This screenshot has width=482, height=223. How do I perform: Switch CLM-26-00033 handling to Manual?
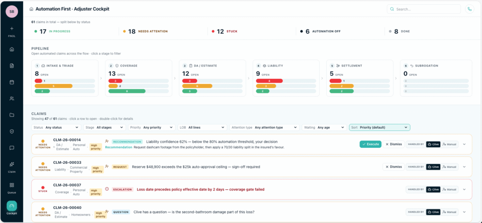click(449, 167)
